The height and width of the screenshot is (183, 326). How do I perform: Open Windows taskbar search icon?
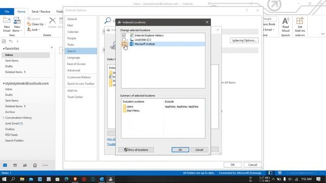click(13, 179)
